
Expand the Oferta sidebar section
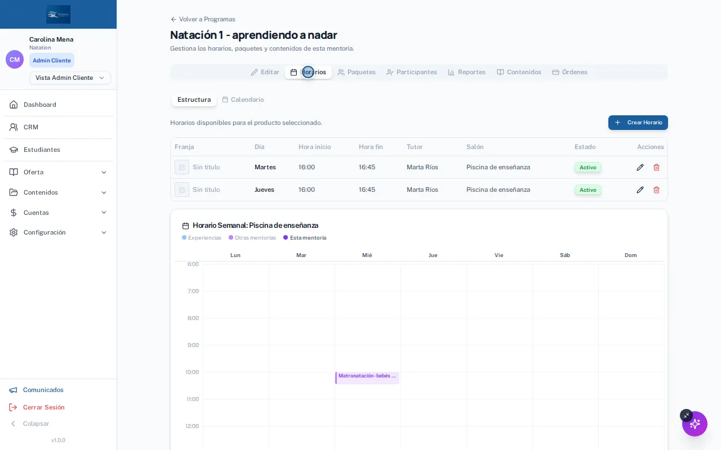click(x=59, y=172)
